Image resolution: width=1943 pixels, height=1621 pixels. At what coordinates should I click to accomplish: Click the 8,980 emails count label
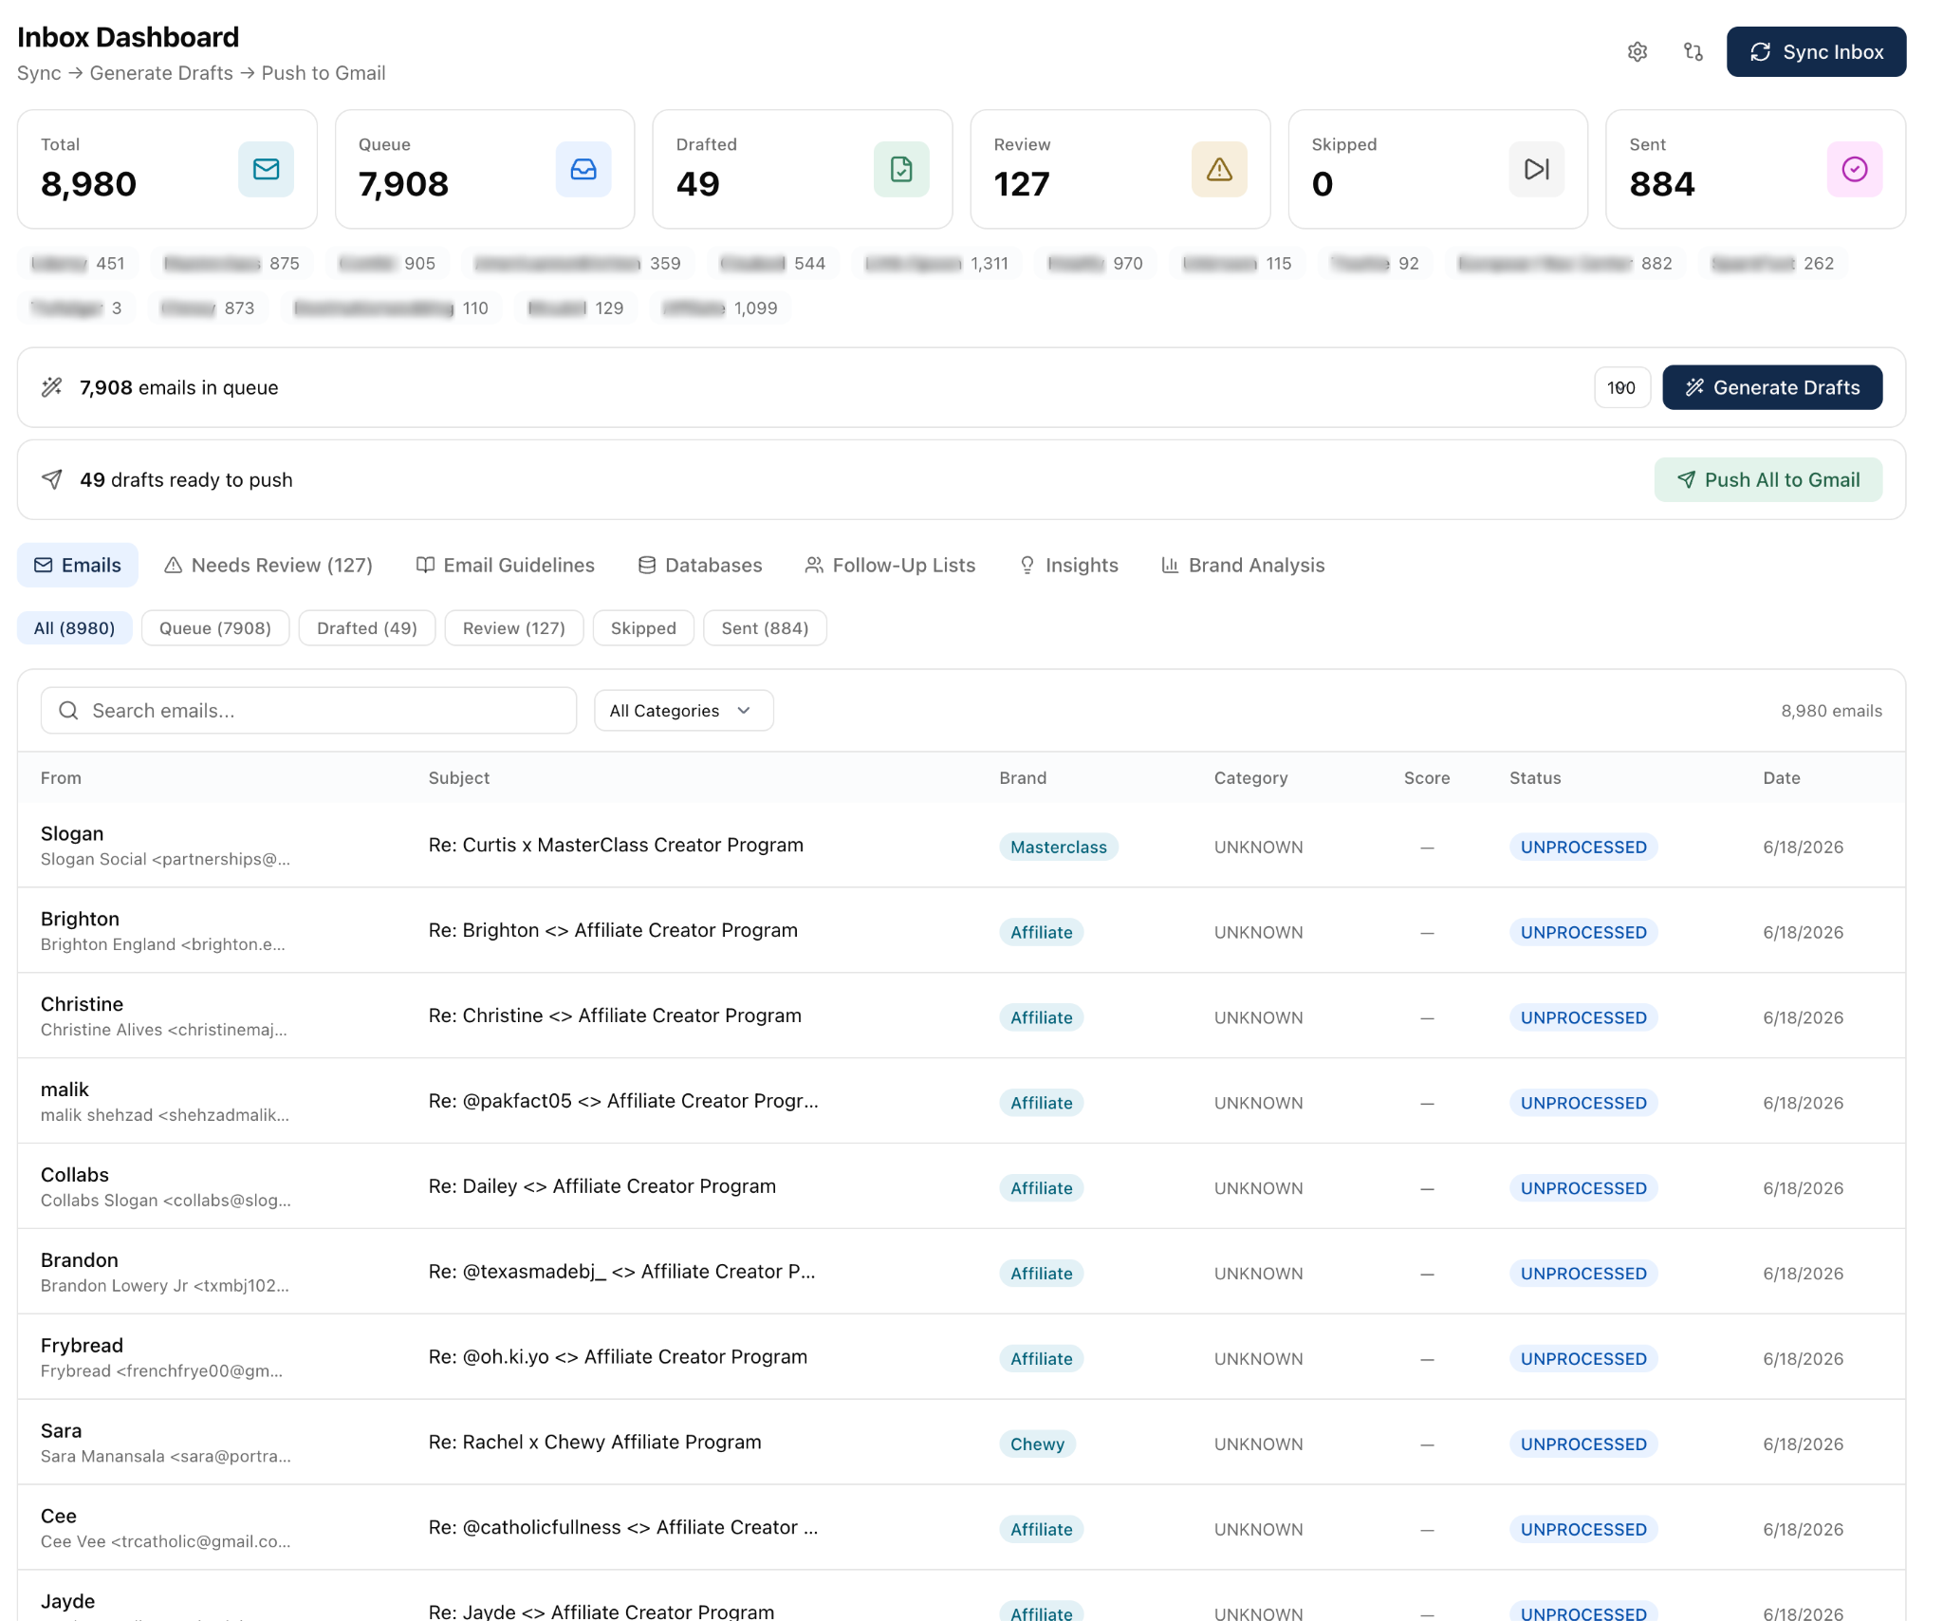point(1831,711)
